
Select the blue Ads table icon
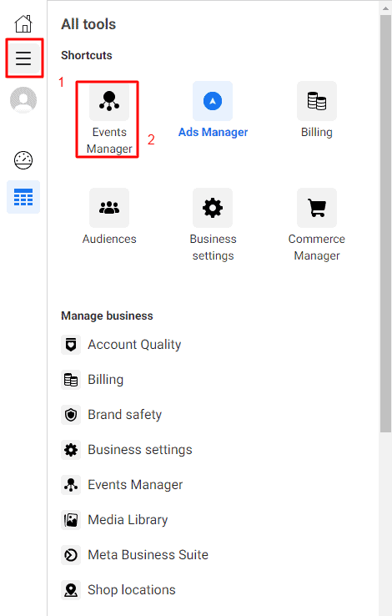click(x=23, y=197)
